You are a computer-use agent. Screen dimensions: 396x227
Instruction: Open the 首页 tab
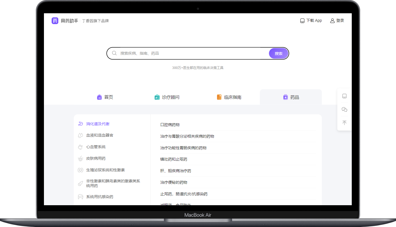105,97
